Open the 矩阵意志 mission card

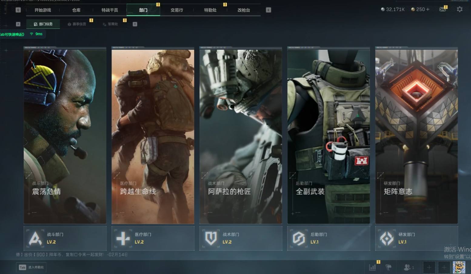(417, 136)
